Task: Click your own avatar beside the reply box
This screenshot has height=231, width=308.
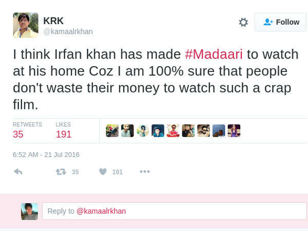Action: click(x=29, y=211)
